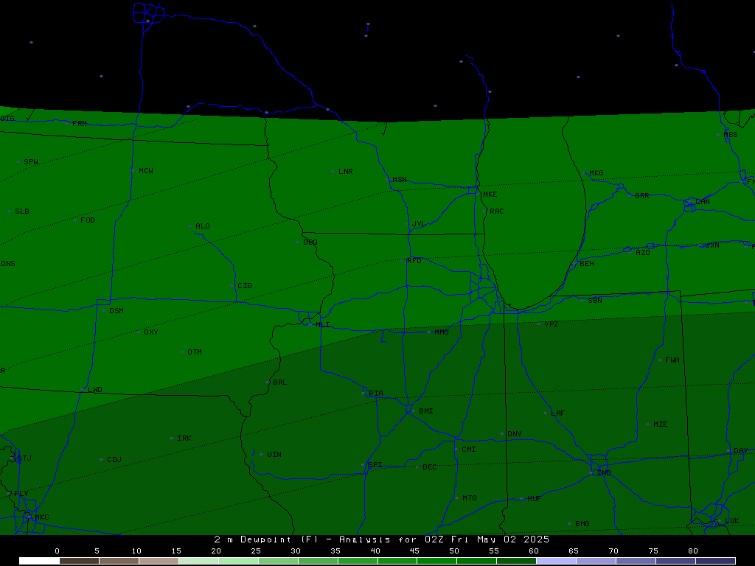Click the HUF station label

pyautogui.click(x=534, y=499)
